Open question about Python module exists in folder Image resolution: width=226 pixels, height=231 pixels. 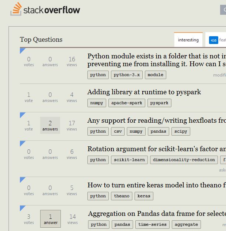click(157, 60)
